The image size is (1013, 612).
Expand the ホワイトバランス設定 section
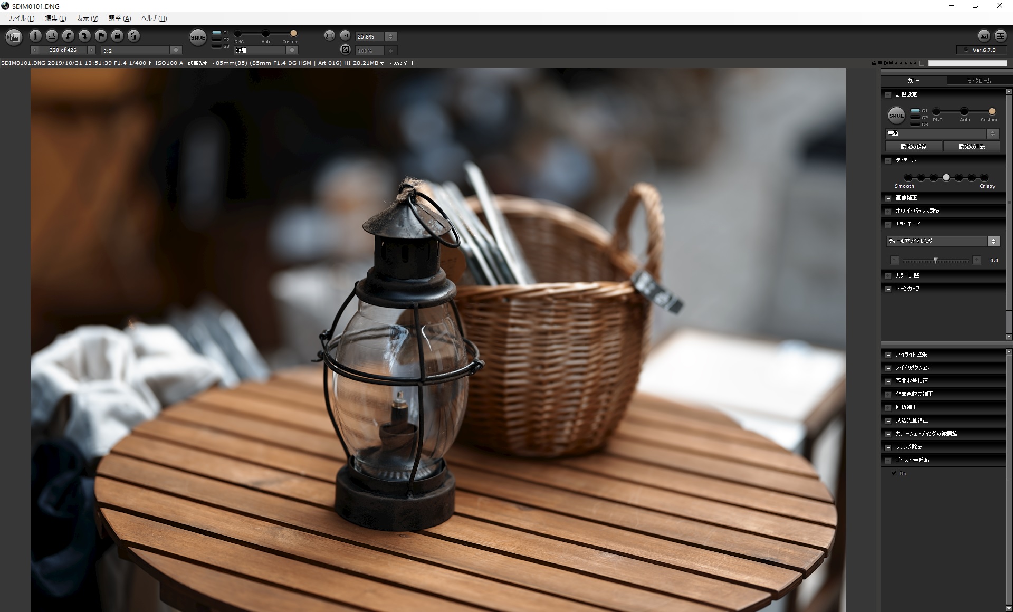pyautogui.click(x=888, y=211)
